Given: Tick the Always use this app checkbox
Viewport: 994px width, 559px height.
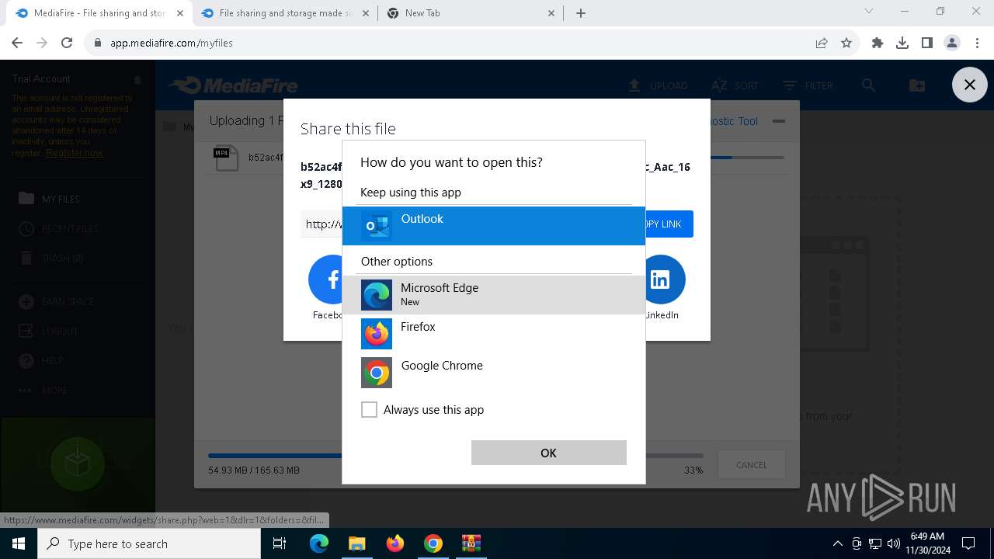Looking at the screenshot, I should 370,410.
